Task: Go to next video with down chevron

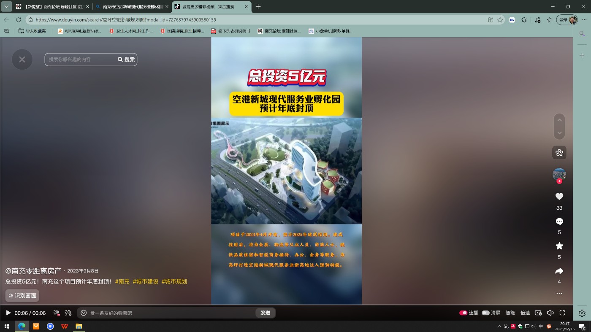Action: pyautogui.click(x=559, y=133)
